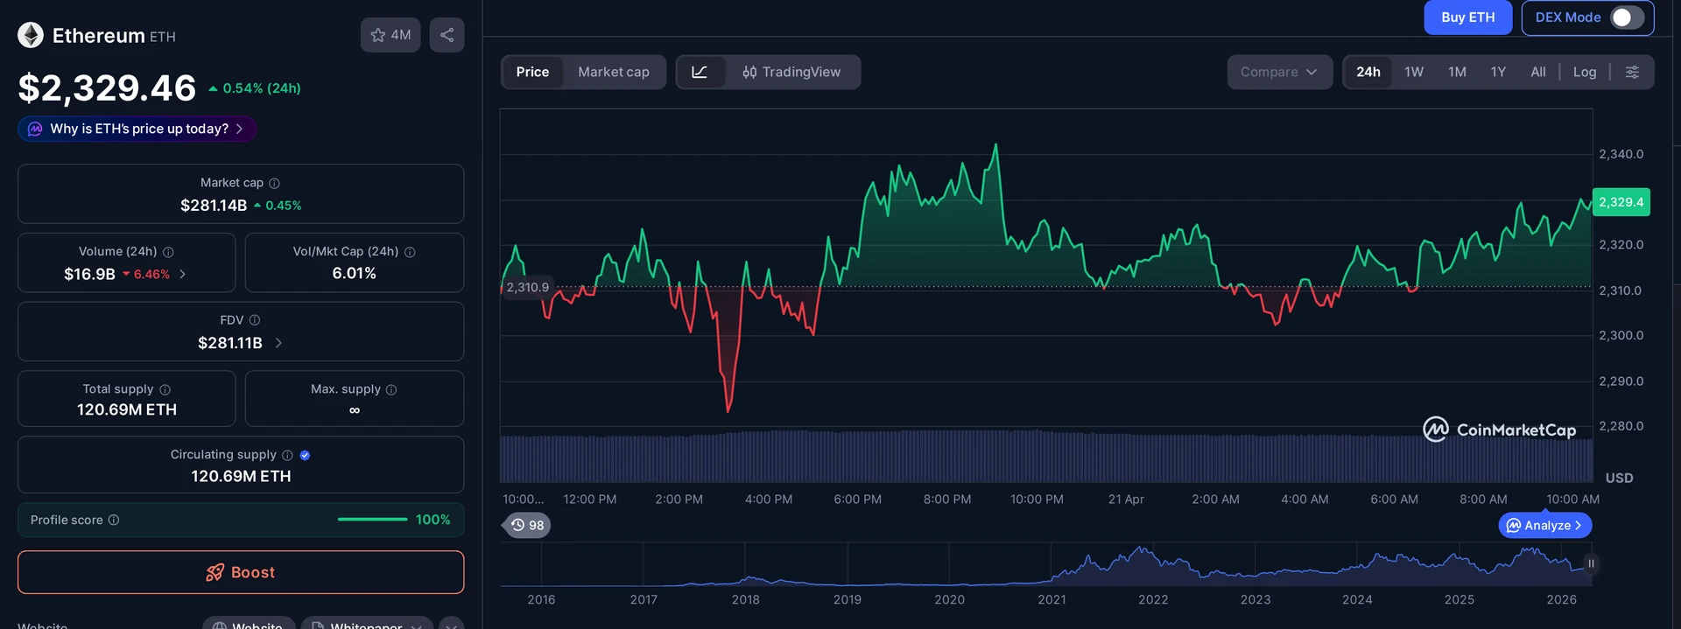This screenshot has height=629, width=1681.
Task: Toggle DEX Mode switch
Action: pyautogui.click(x=1627, y=17)
